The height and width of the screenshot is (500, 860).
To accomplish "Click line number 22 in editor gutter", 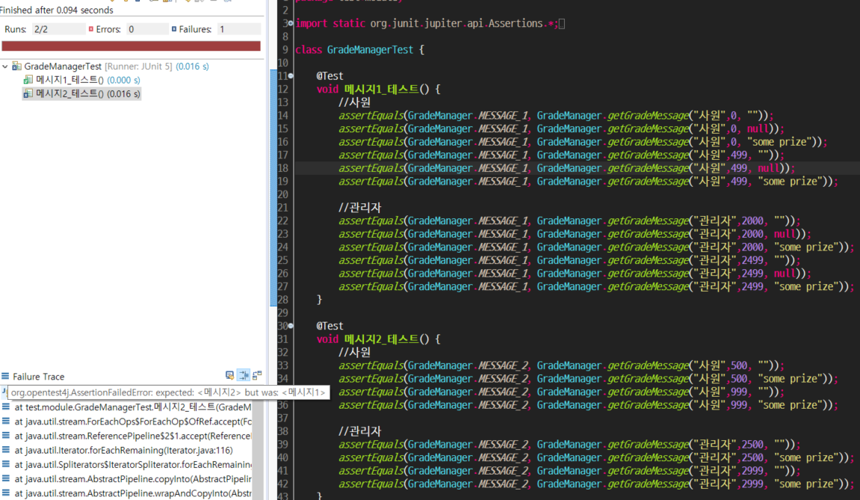I will click(x=282, y=220).
